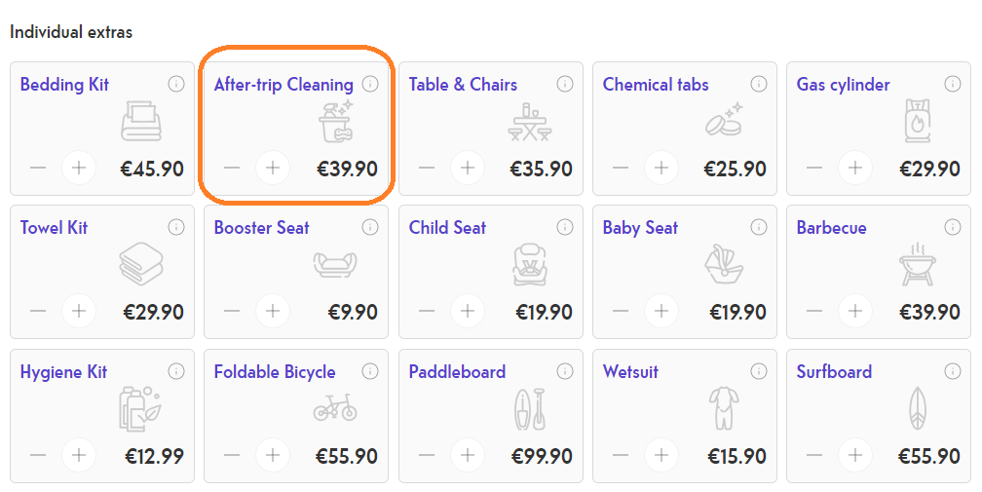Add a Foldable Bicycle
This screenshot has height=492, width=982.
click(273, 455)
